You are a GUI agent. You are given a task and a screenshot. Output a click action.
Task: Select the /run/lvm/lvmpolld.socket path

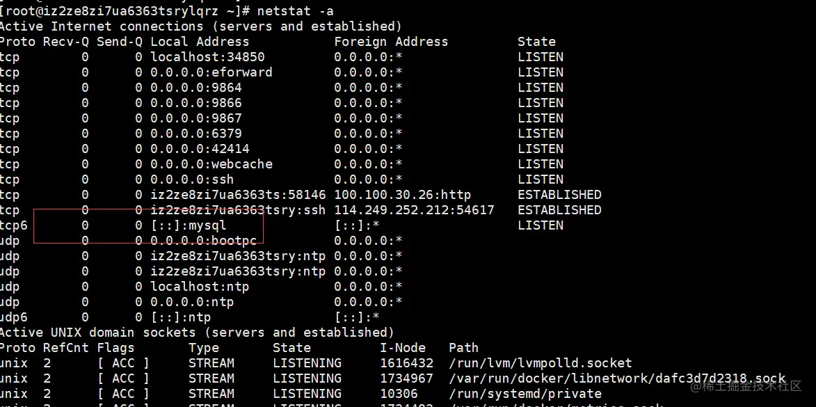pos(541,363)
